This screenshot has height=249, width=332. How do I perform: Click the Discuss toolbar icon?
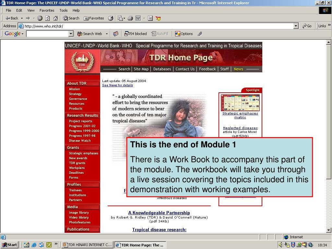(x=150, y=18)
